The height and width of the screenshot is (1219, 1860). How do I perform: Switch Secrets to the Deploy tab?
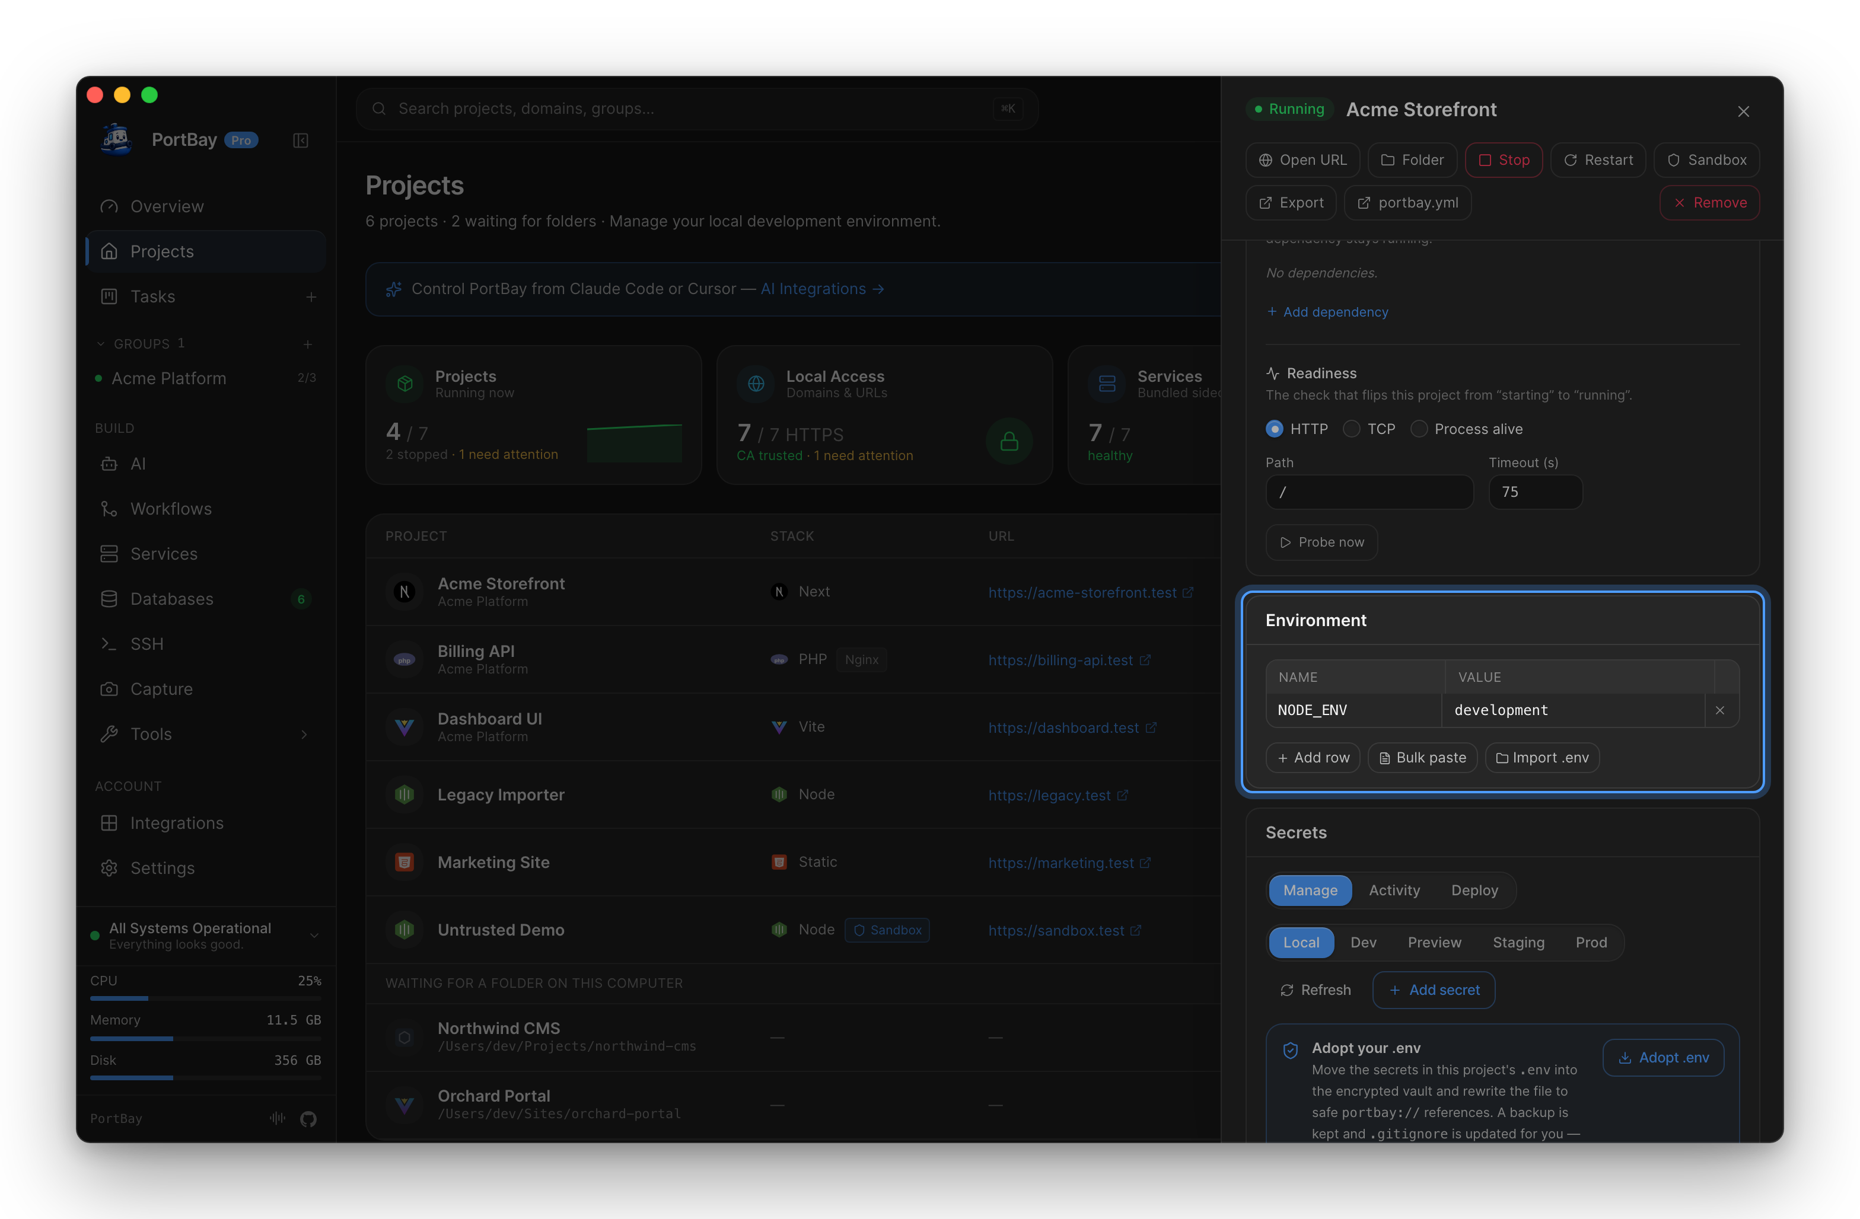pyautogui.click(x=1474, y=891)
